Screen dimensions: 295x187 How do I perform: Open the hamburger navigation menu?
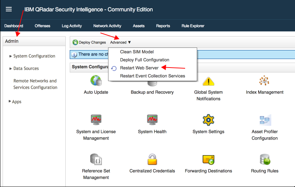point(9,9)
